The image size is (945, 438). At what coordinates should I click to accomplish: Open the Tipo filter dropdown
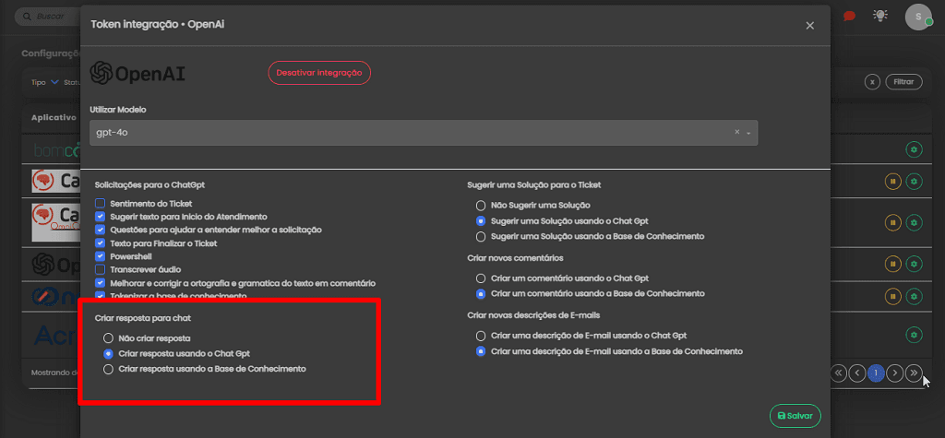pyautogui.click(x=45, y=82)
